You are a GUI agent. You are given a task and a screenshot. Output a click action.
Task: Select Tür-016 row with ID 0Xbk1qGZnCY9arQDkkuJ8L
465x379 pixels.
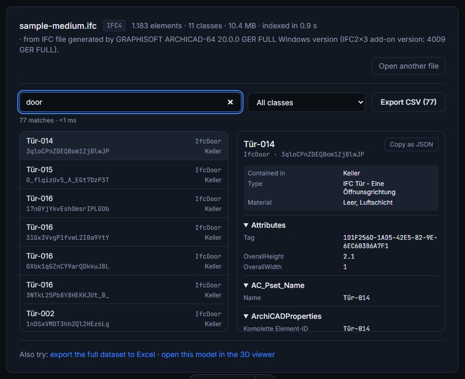[x=124, y=261]
